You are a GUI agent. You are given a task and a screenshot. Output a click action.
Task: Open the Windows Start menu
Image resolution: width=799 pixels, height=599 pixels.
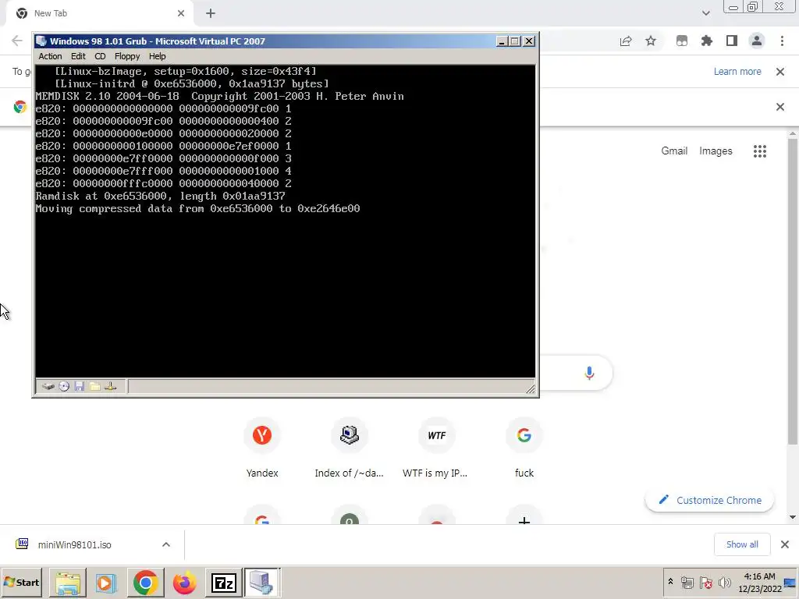(x=22, y=582)
